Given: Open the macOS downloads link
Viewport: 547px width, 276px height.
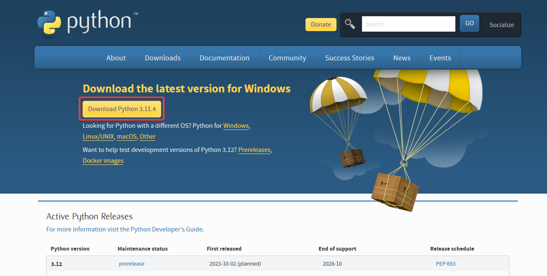Looking at the screenshot, I should pyautogui.click(x=126, y=136).
